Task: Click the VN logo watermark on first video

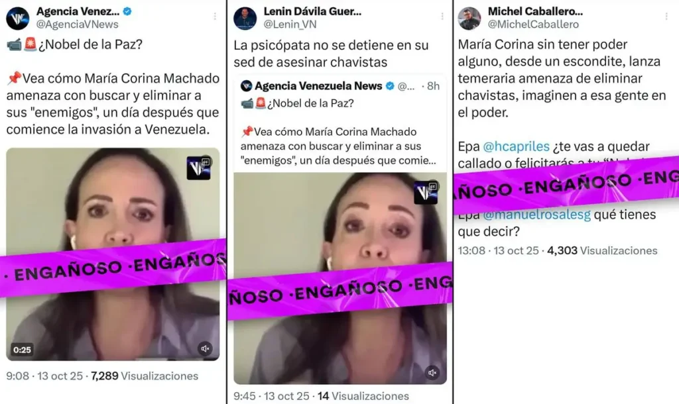Action: (x=199, y=168)
